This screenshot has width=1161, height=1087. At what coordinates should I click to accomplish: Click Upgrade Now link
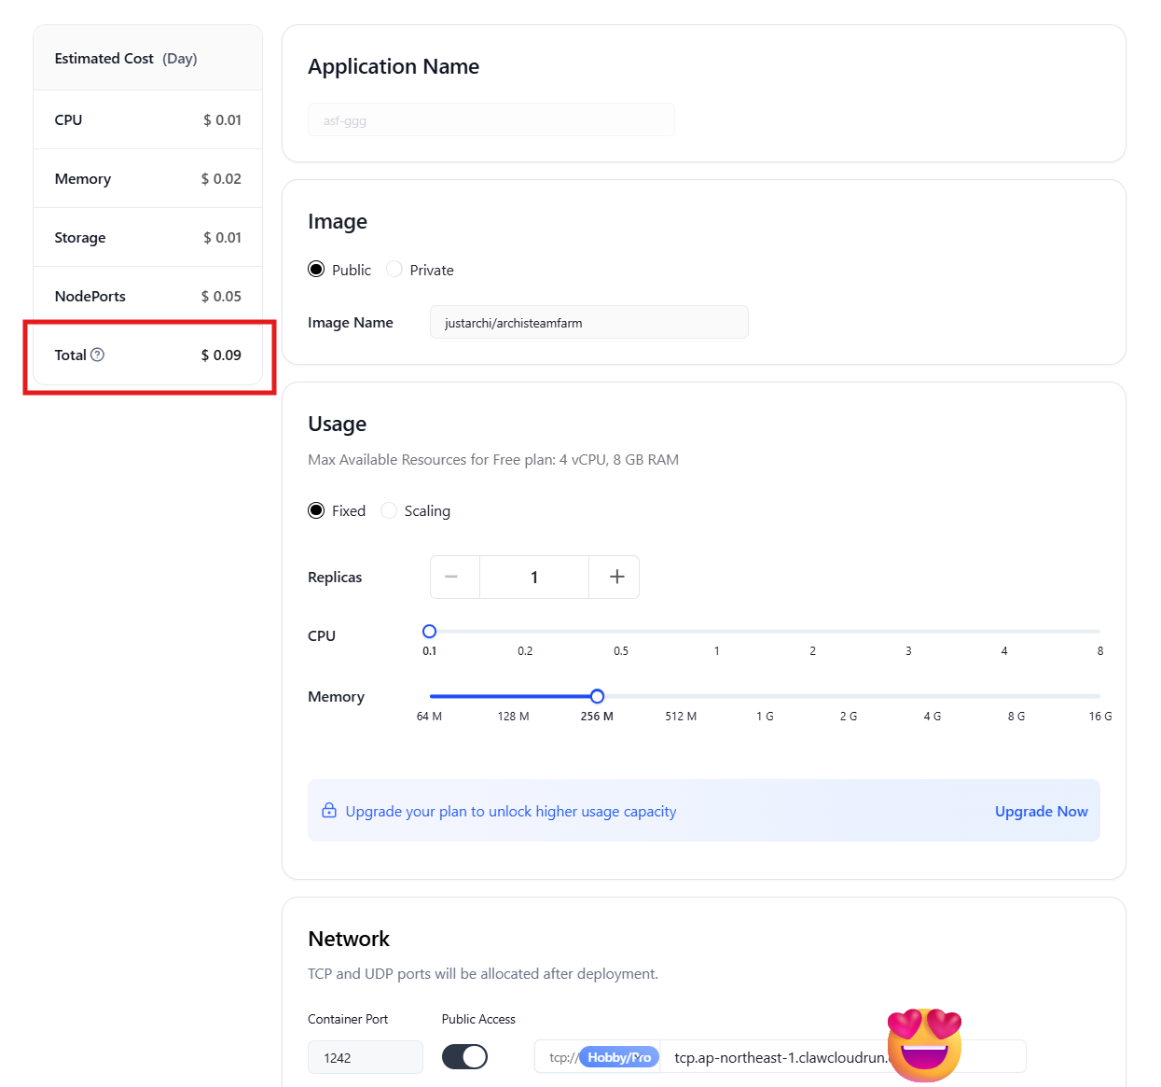[1041, 811]
